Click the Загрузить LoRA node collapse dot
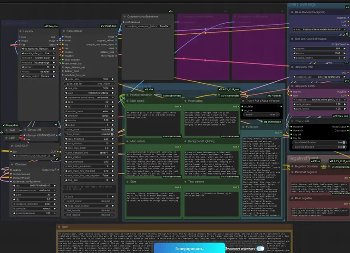 292,86
